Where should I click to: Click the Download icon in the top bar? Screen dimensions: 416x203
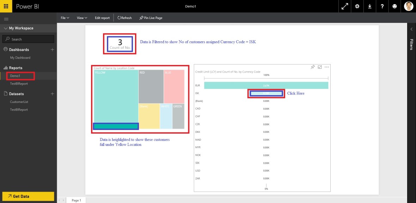(370, 6)
